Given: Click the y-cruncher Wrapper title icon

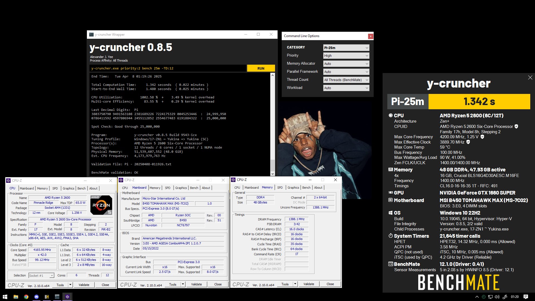Looking at the screenshot, I should coord(91,35).
